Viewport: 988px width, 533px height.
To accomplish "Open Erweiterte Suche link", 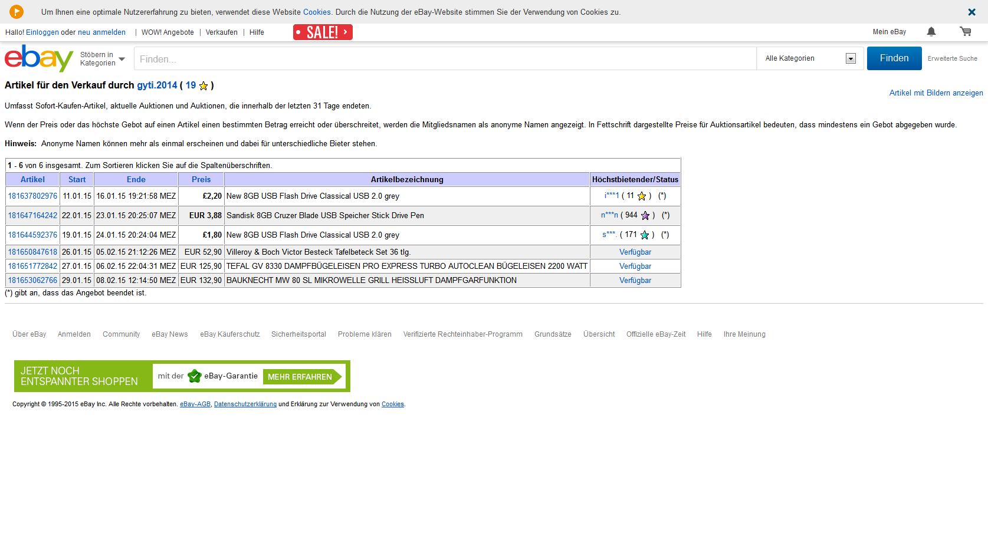I will (x=952, y=58).
